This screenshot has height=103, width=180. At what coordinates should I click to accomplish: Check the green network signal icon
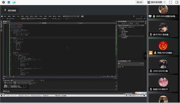pos(14,2)
